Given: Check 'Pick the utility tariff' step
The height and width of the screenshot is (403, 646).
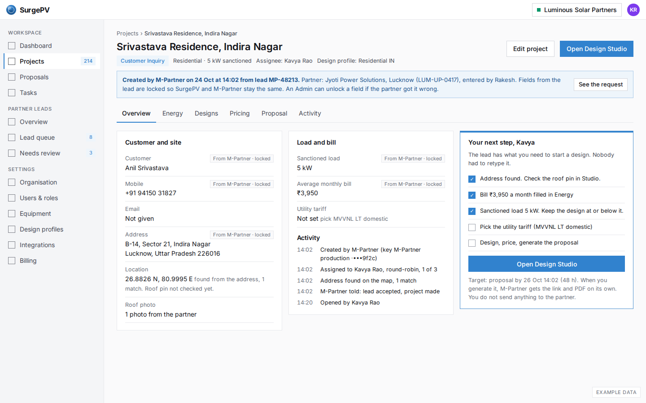Looking at the screenshot, I should [472, 227].
